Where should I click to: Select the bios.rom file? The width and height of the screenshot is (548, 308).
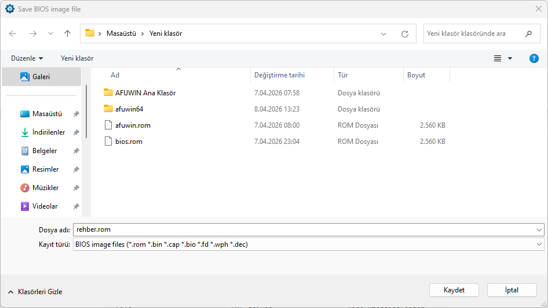[129, 141]
